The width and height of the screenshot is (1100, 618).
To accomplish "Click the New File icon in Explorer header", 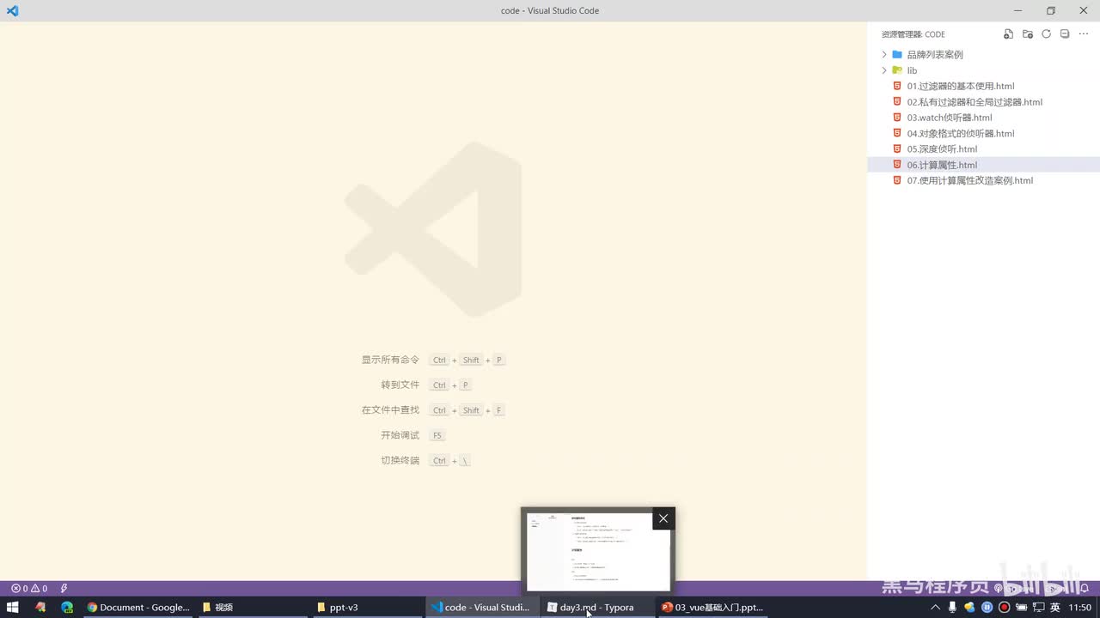I will pyautogui.click(x=1009, y=34).
